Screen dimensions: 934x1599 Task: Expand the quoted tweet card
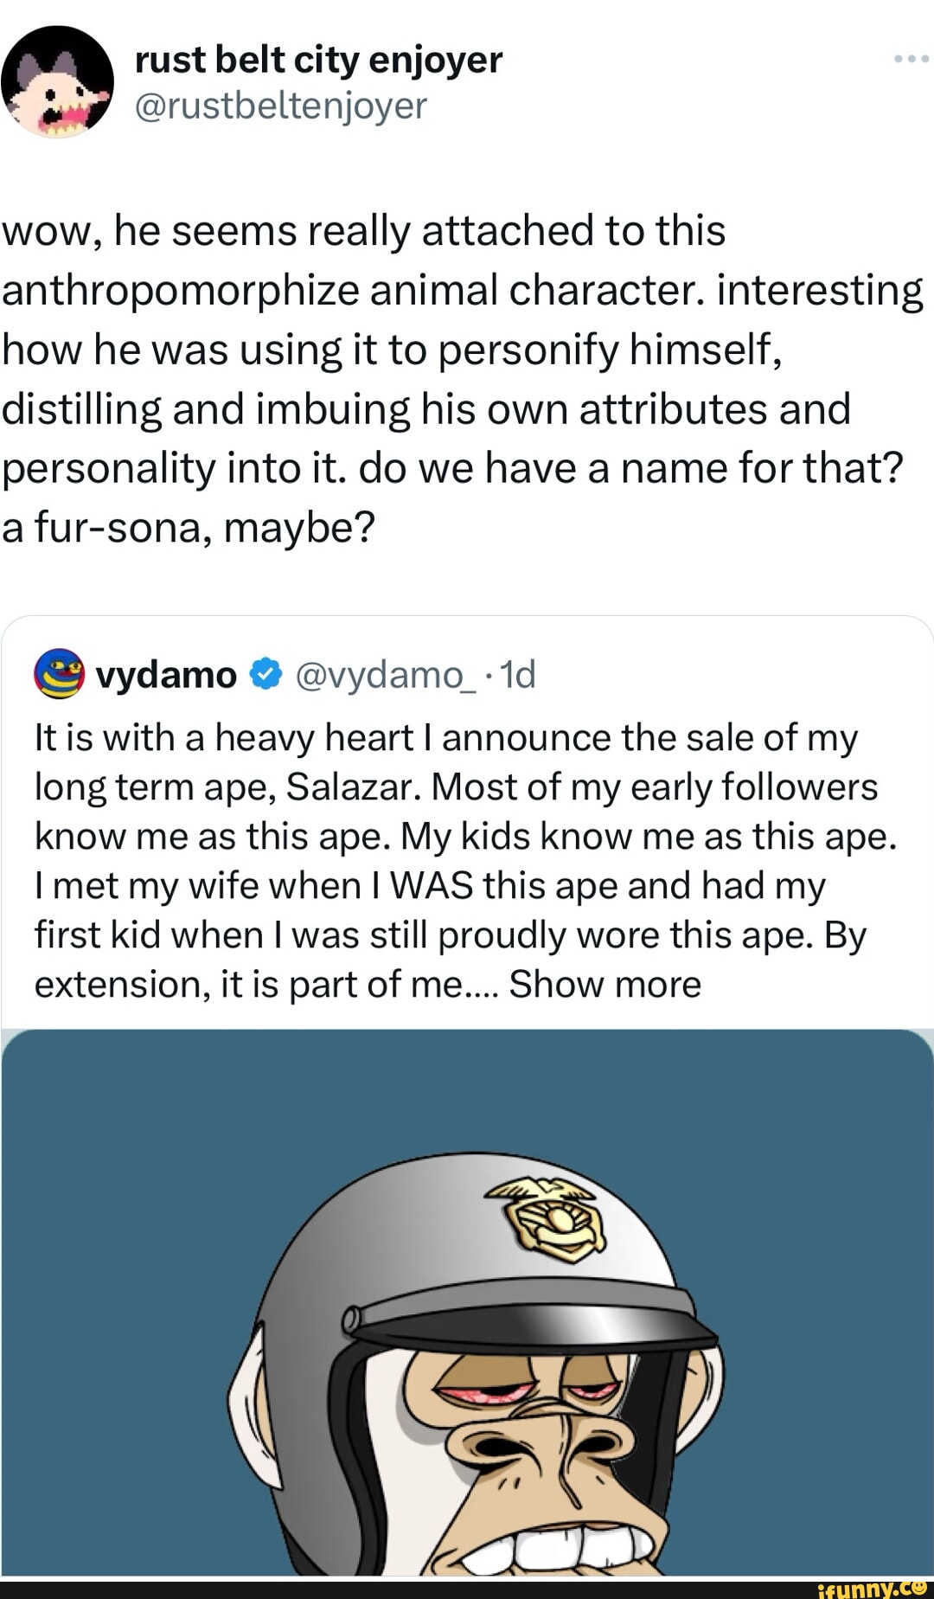467,822
